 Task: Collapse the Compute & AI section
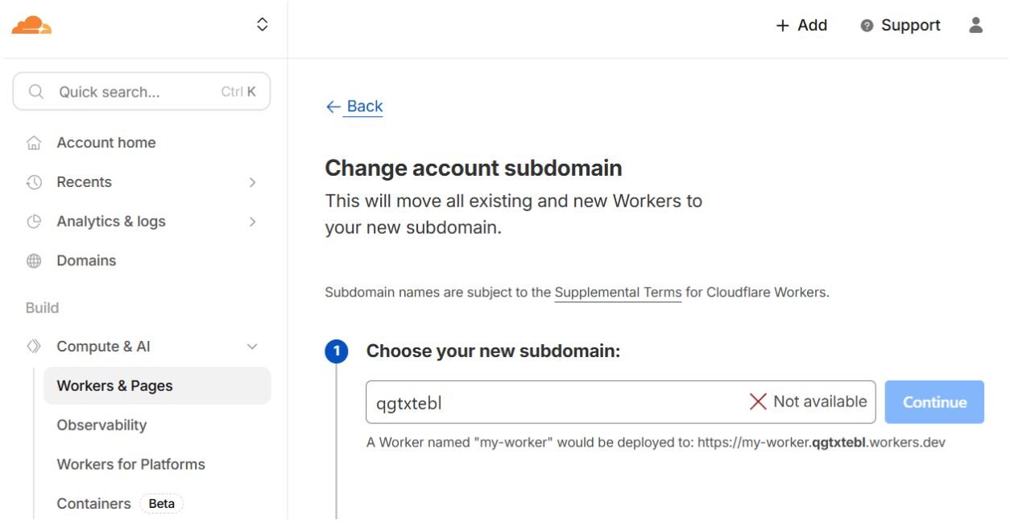(252, 347)
